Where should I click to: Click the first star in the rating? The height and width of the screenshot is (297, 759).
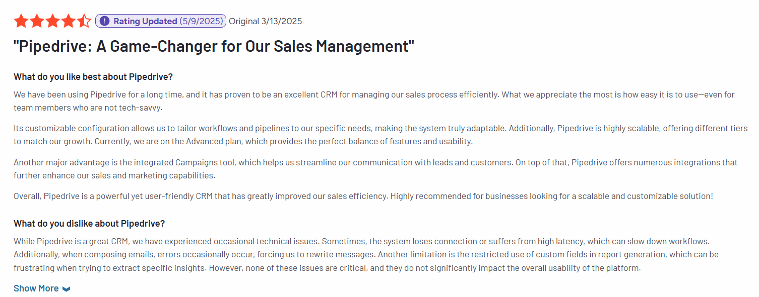[21, 21]
